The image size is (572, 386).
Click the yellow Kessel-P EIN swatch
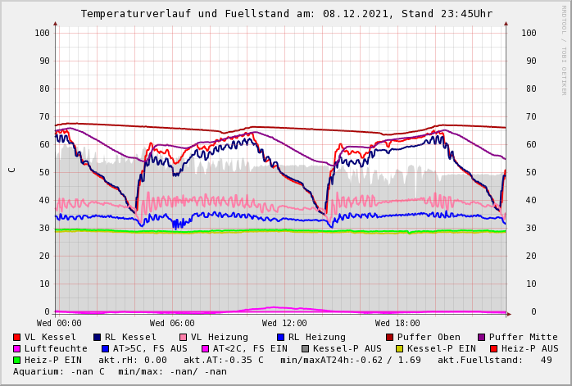point(399,348)
